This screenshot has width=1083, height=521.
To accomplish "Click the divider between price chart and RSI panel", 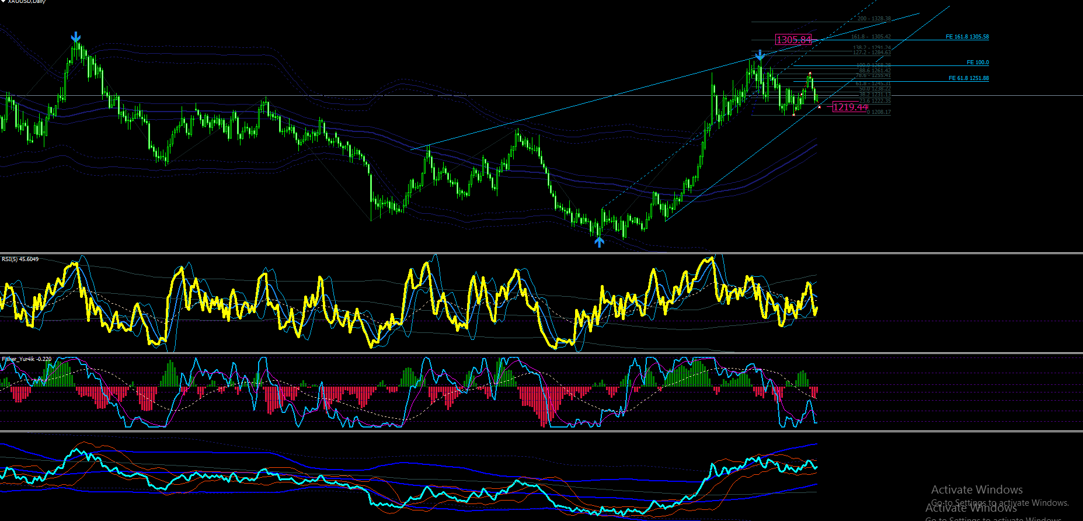I will (541, 253).
